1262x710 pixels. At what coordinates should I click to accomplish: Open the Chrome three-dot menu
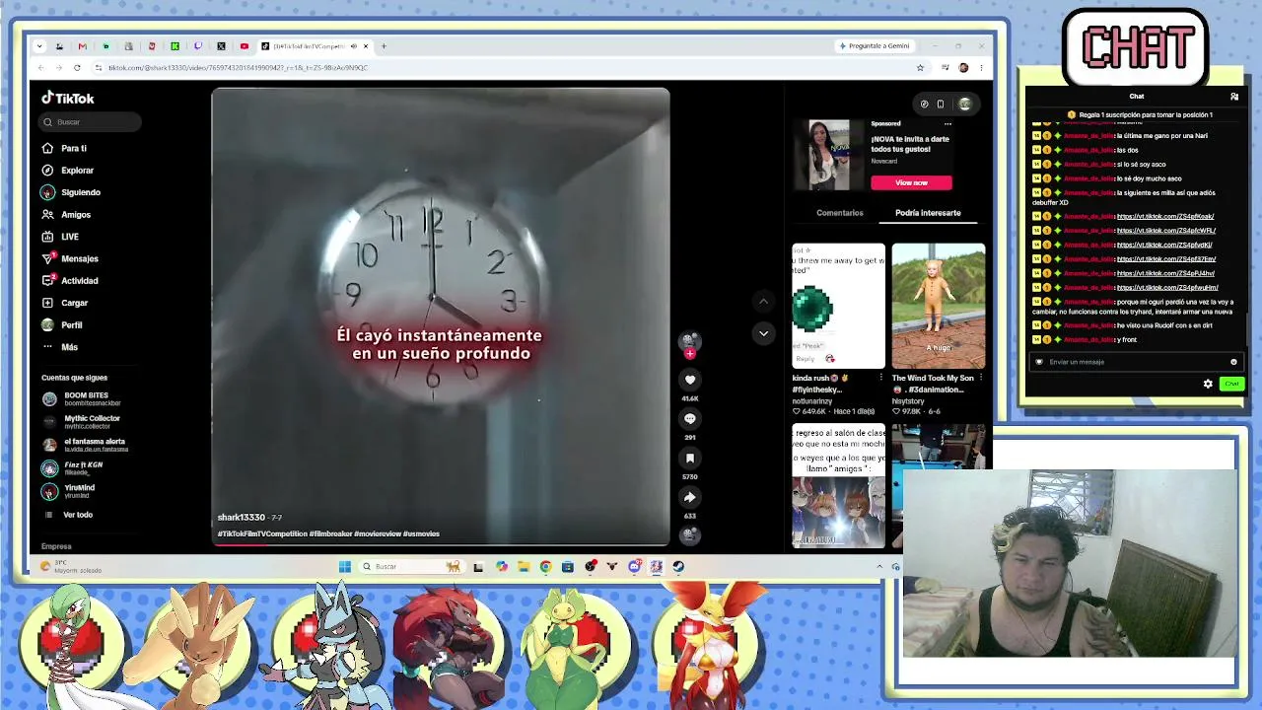[981, 68]
